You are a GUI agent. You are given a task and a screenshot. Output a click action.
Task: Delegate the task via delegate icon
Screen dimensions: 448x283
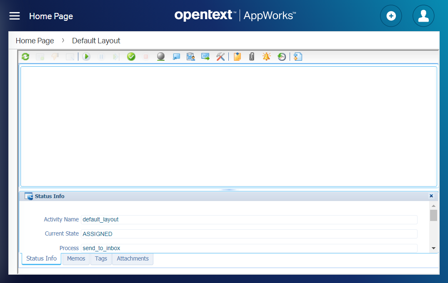[190, 57]
